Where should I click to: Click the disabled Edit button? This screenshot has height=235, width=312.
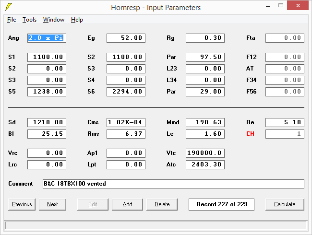93,204
